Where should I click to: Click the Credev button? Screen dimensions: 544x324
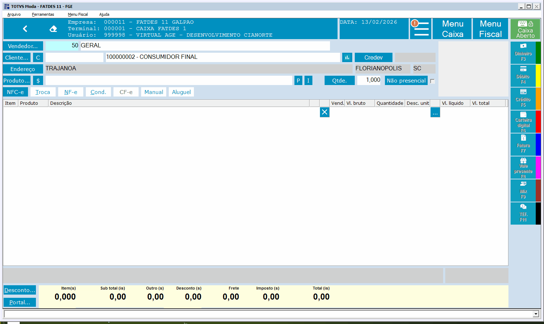click(x=373, y=57)
